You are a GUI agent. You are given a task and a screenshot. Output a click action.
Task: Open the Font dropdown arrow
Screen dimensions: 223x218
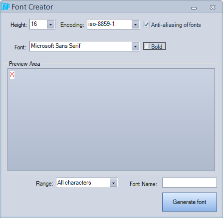point(136,46)
